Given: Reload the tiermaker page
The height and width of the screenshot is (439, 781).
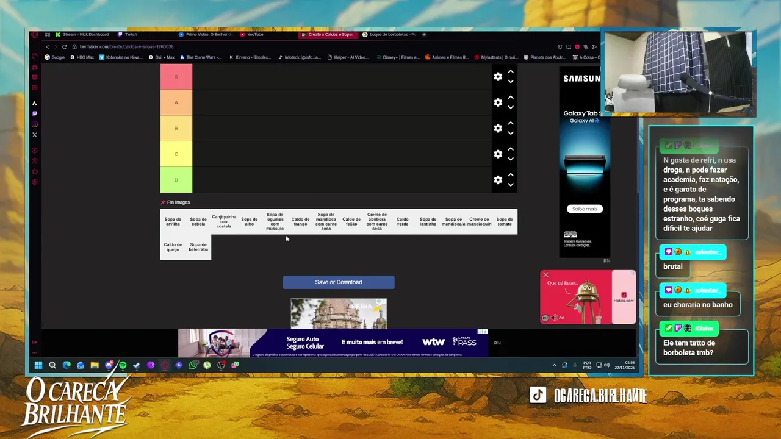Looking at the screenshot, I should [x=64, y=46].
